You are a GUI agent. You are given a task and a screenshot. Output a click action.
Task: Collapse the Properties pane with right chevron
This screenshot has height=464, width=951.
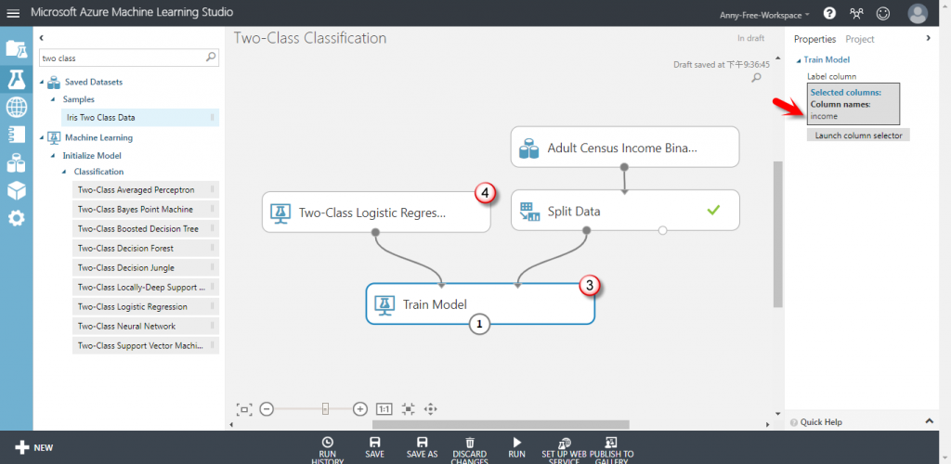pos(928,38)
